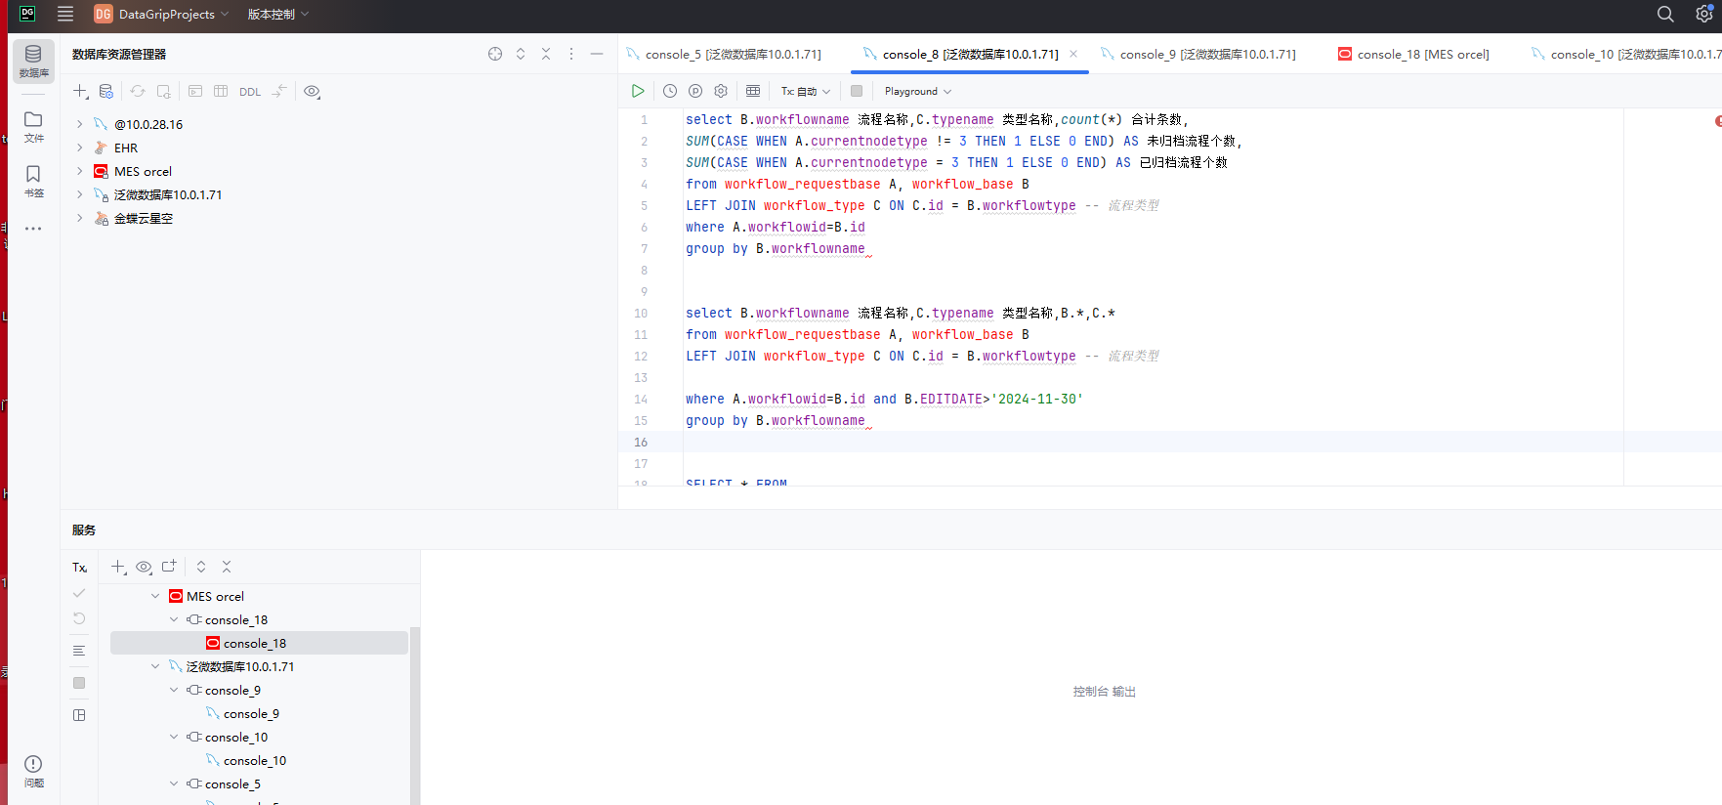1722x805 pixels.
Task: Toggle in-editor results table icon
Action: 753,91
